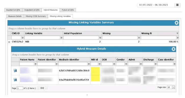Open patient record icon for 64a2f9ab84af8316e8fa4354

pos(15,80)
